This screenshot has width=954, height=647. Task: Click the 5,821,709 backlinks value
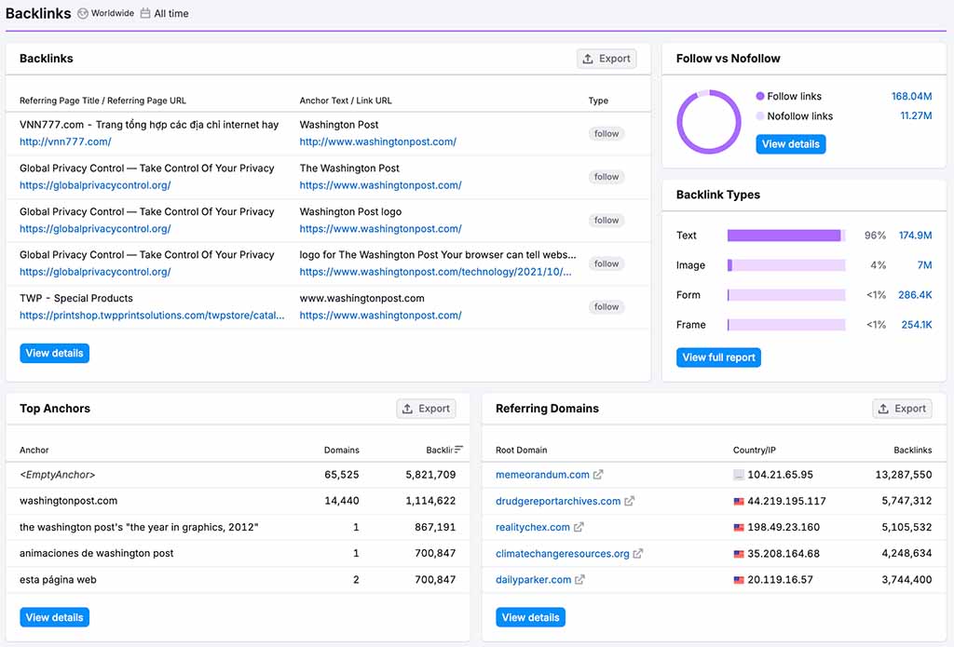click(x=430, y=474)
